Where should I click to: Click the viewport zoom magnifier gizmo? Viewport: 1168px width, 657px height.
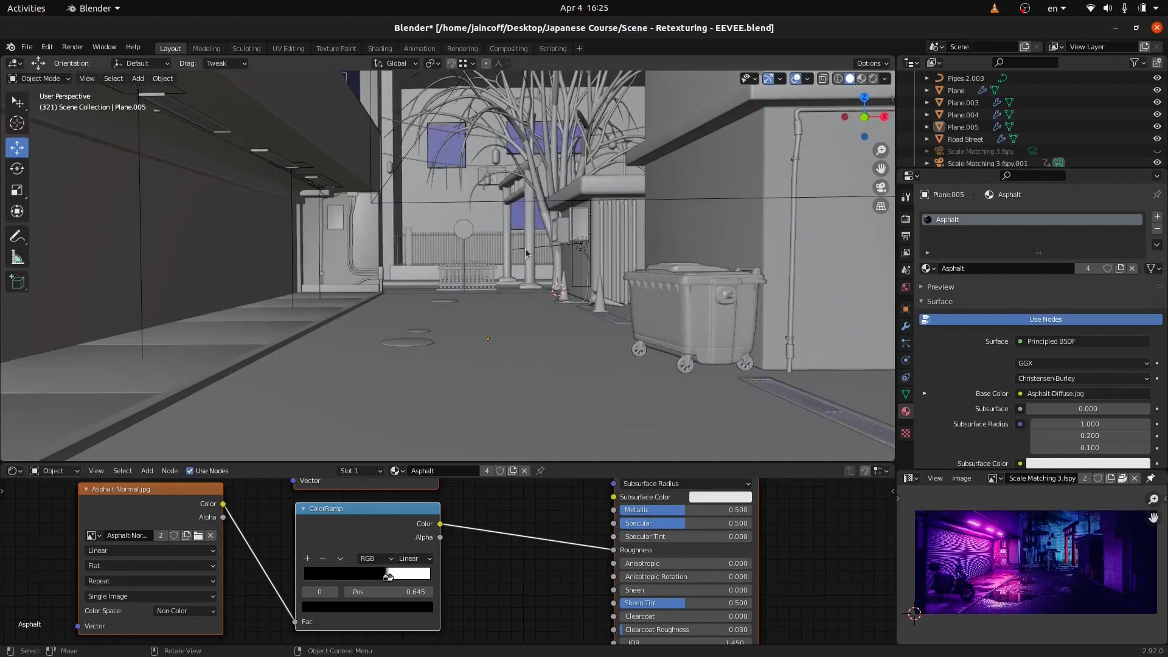[881, 150]
